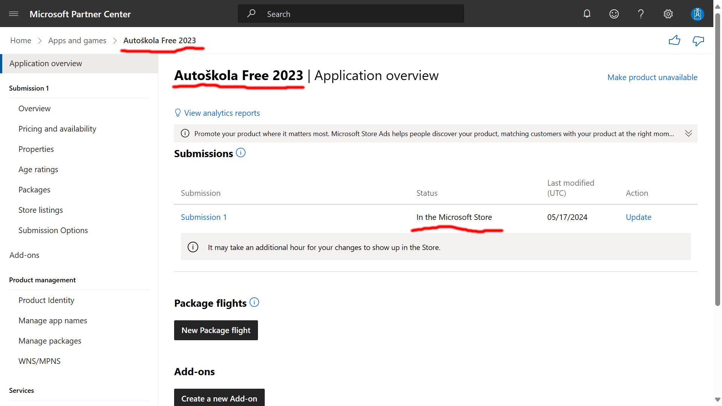This screenshot has width=722, height=406.
Task: Open the settings gear icon
Action: tap(668, 14)
